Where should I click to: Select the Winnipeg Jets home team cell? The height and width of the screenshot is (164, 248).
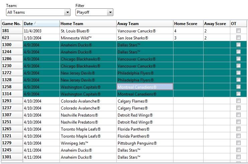tap(88, 143)
